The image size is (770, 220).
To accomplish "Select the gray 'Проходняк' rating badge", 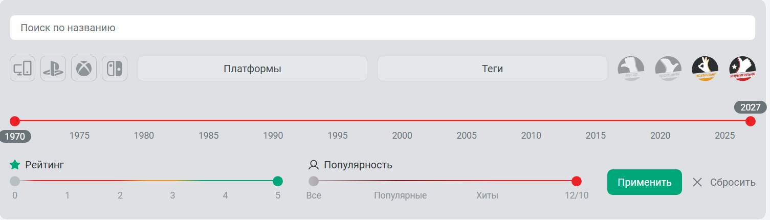I will coord(668,69).
